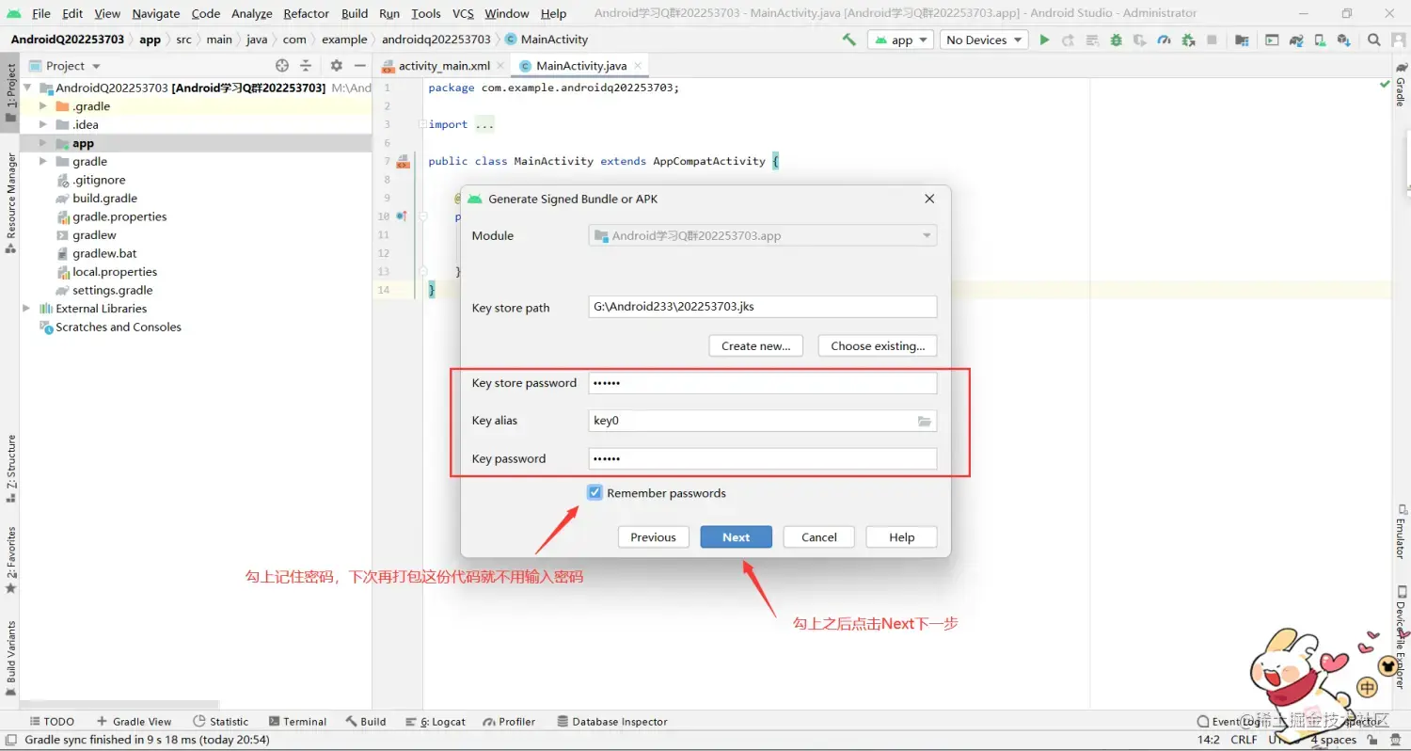The height and width of the screenshot is (751, 1411).
Task: Click gutter related-XML icon on line 7
Action: click(x=403, y=161)
